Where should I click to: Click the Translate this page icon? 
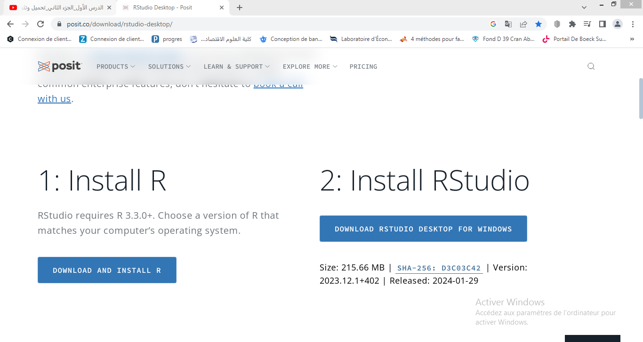508,24
